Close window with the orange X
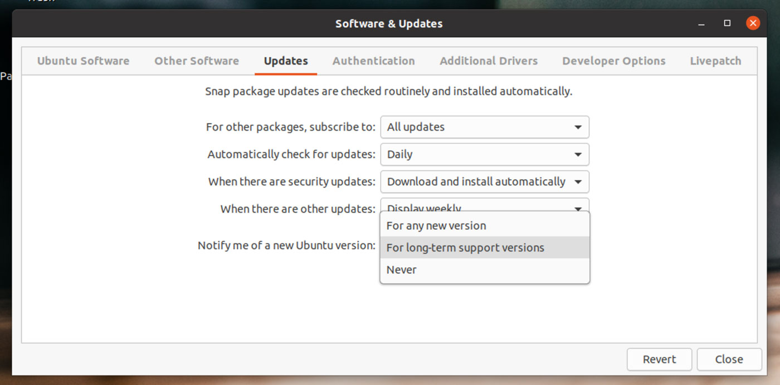Image resolution: width=780 pixels, height=385 pixels. [x=753, y=23]
